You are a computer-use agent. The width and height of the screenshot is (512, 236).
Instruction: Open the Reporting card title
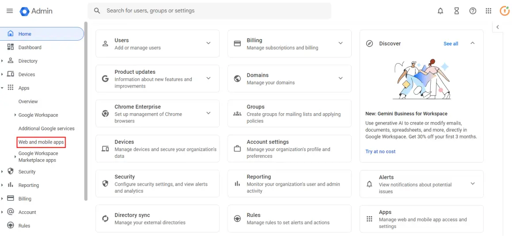click(259, 176)
